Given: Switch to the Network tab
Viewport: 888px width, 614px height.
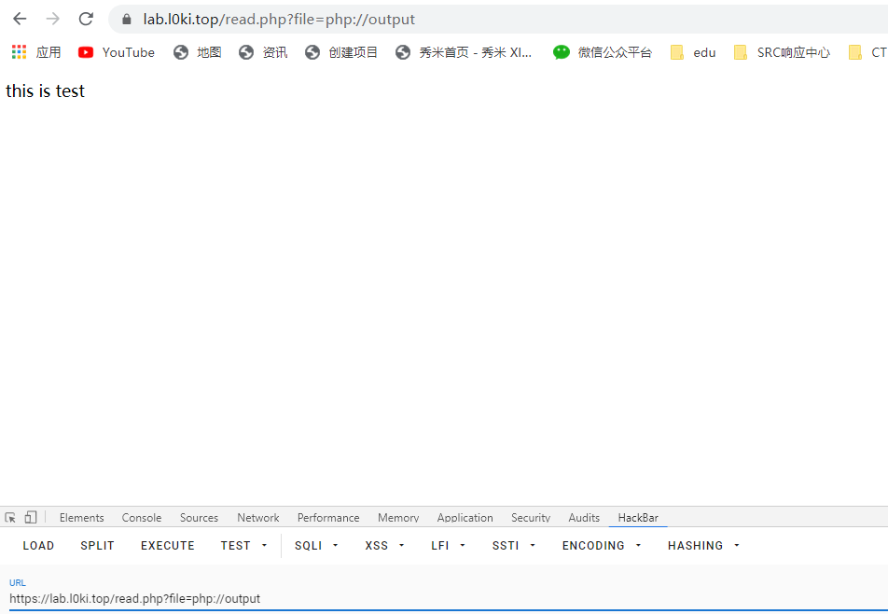Looking at the screenshot, I should click(257, 517).
